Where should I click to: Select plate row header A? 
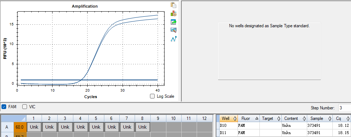(x=7, y=127)
